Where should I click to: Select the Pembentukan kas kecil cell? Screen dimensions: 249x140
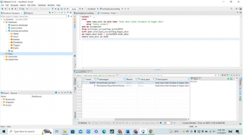(111, 83)
